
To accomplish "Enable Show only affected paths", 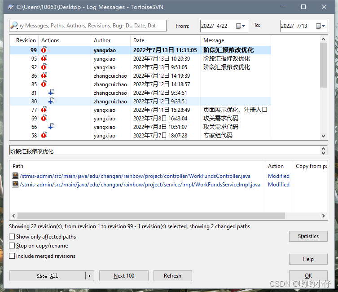I will click(x=12, y=237).
